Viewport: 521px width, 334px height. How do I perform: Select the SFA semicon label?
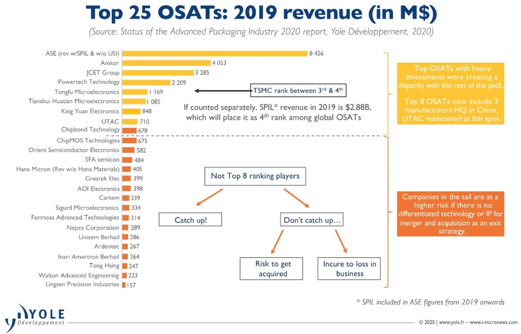coord(102,160)
